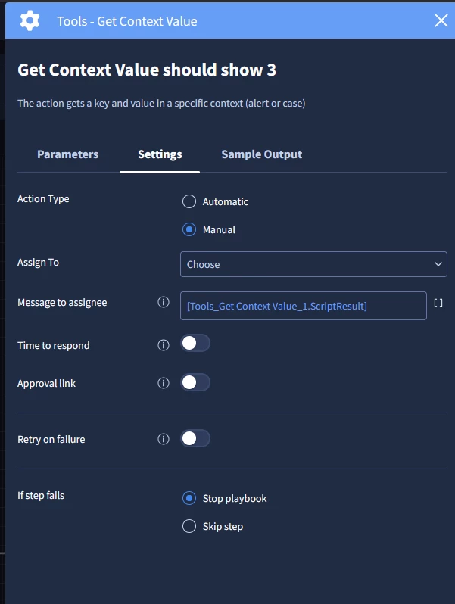Image resolution: width=455 pixels, height=604 pixels.
Task: Choose Stop playbook if step fails
Action: click(x=189, y=498)
